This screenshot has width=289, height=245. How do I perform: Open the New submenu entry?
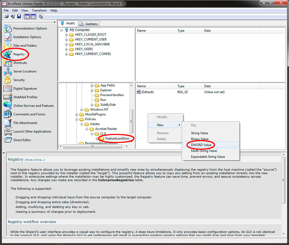tap(165, 125)
